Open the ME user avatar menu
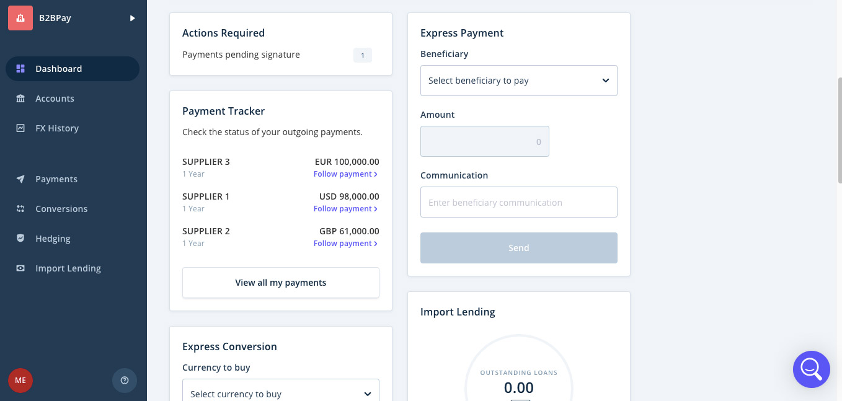Viewport: 842px width, 401px height. coord(20,381)
